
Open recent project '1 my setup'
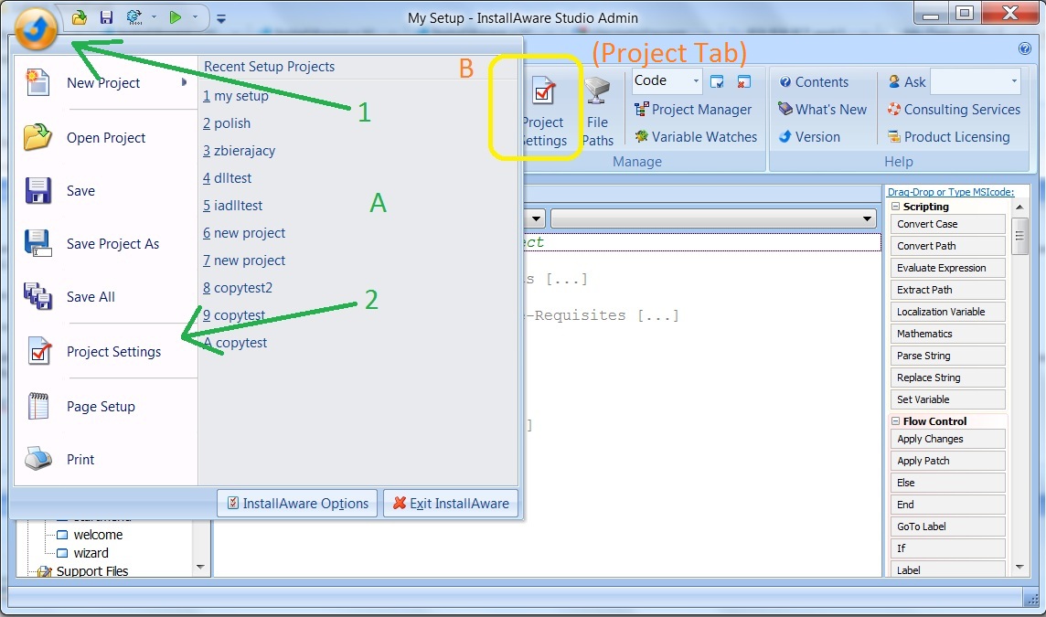pyautogui.click(x=236, y=95)
